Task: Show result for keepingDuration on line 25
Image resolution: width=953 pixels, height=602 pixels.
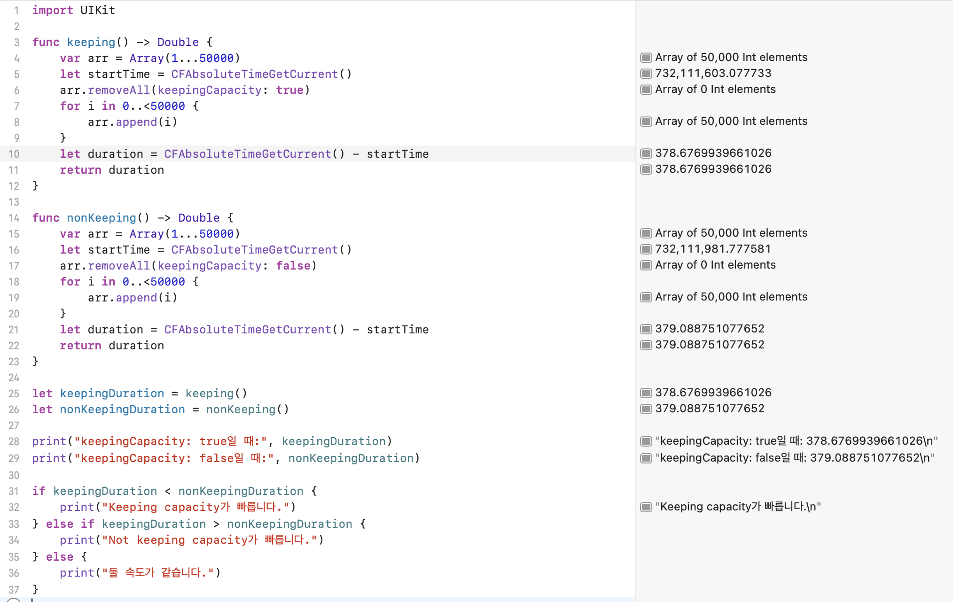Action: coord(646,393)
